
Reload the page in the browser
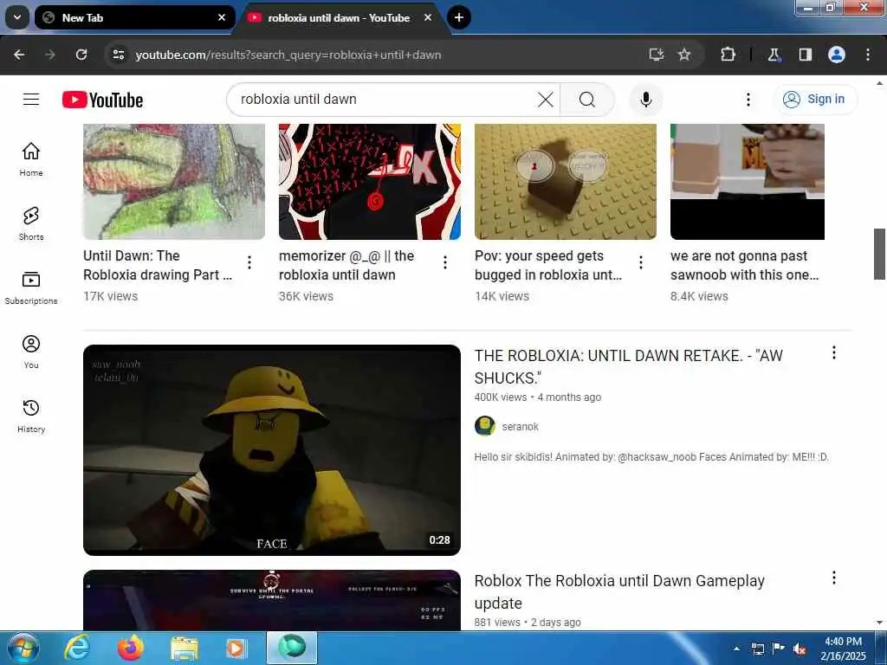(x=81, y=55)
